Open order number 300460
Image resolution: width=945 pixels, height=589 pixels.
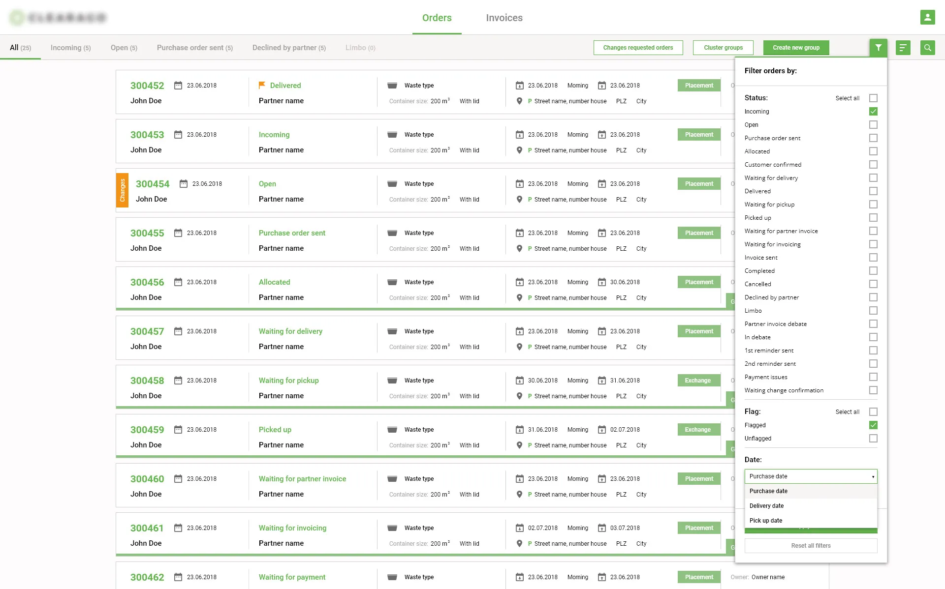[x=147, y=478]
